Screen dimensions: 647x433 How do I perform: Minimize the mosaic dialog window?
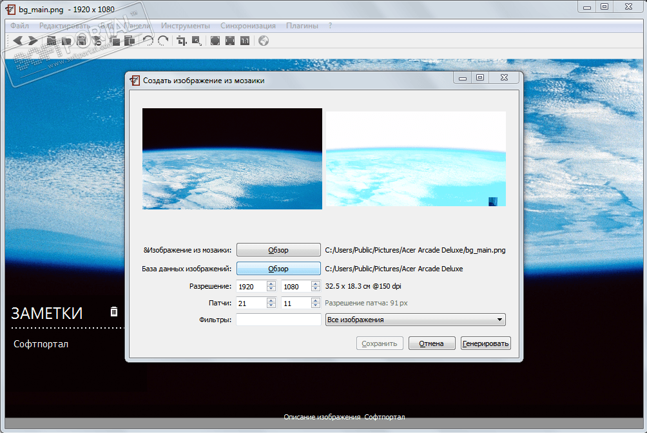pyautogui.click(x=463, y=77)
